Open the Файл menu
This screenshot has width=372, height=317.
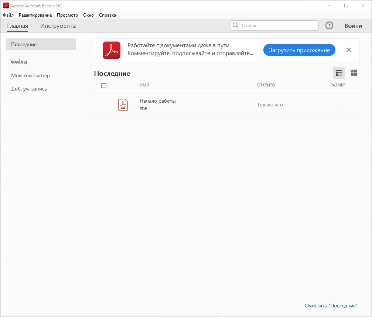[8, 15]
